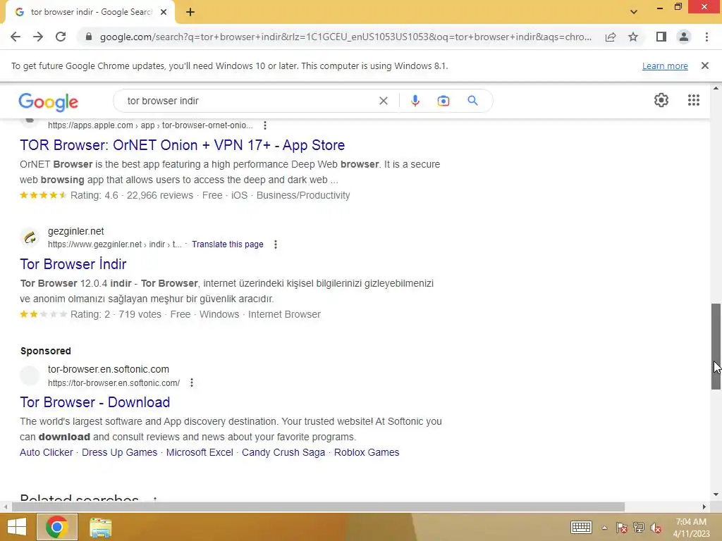The width and height of the screenshot is (722, 541).
Task: Click the address bar URL
Action: coord(345,37)
